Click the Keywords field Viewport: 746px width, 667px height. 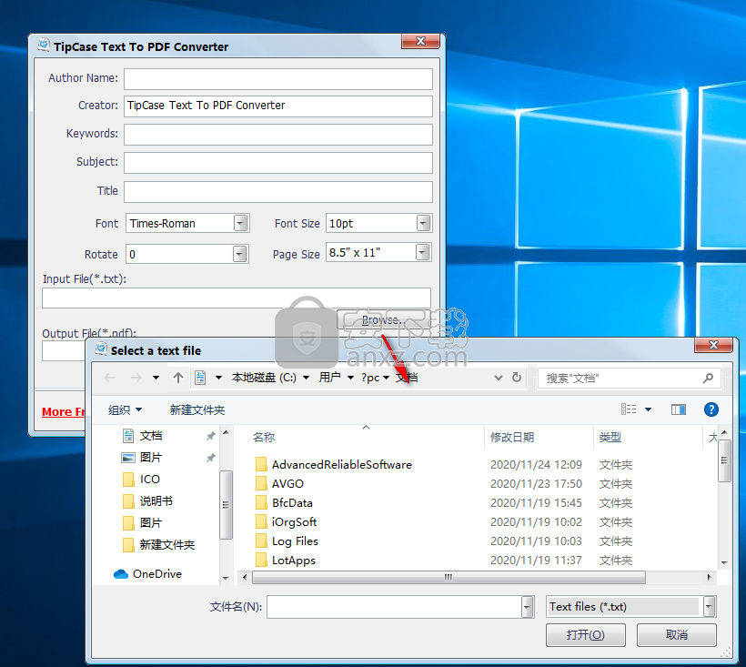[x=278, y=134]
